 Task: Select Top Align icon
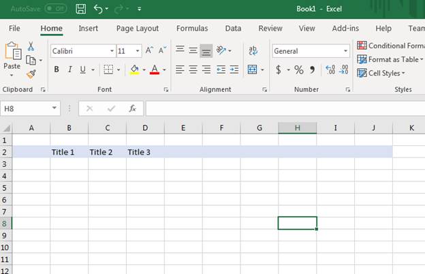(x=180, y=50)
